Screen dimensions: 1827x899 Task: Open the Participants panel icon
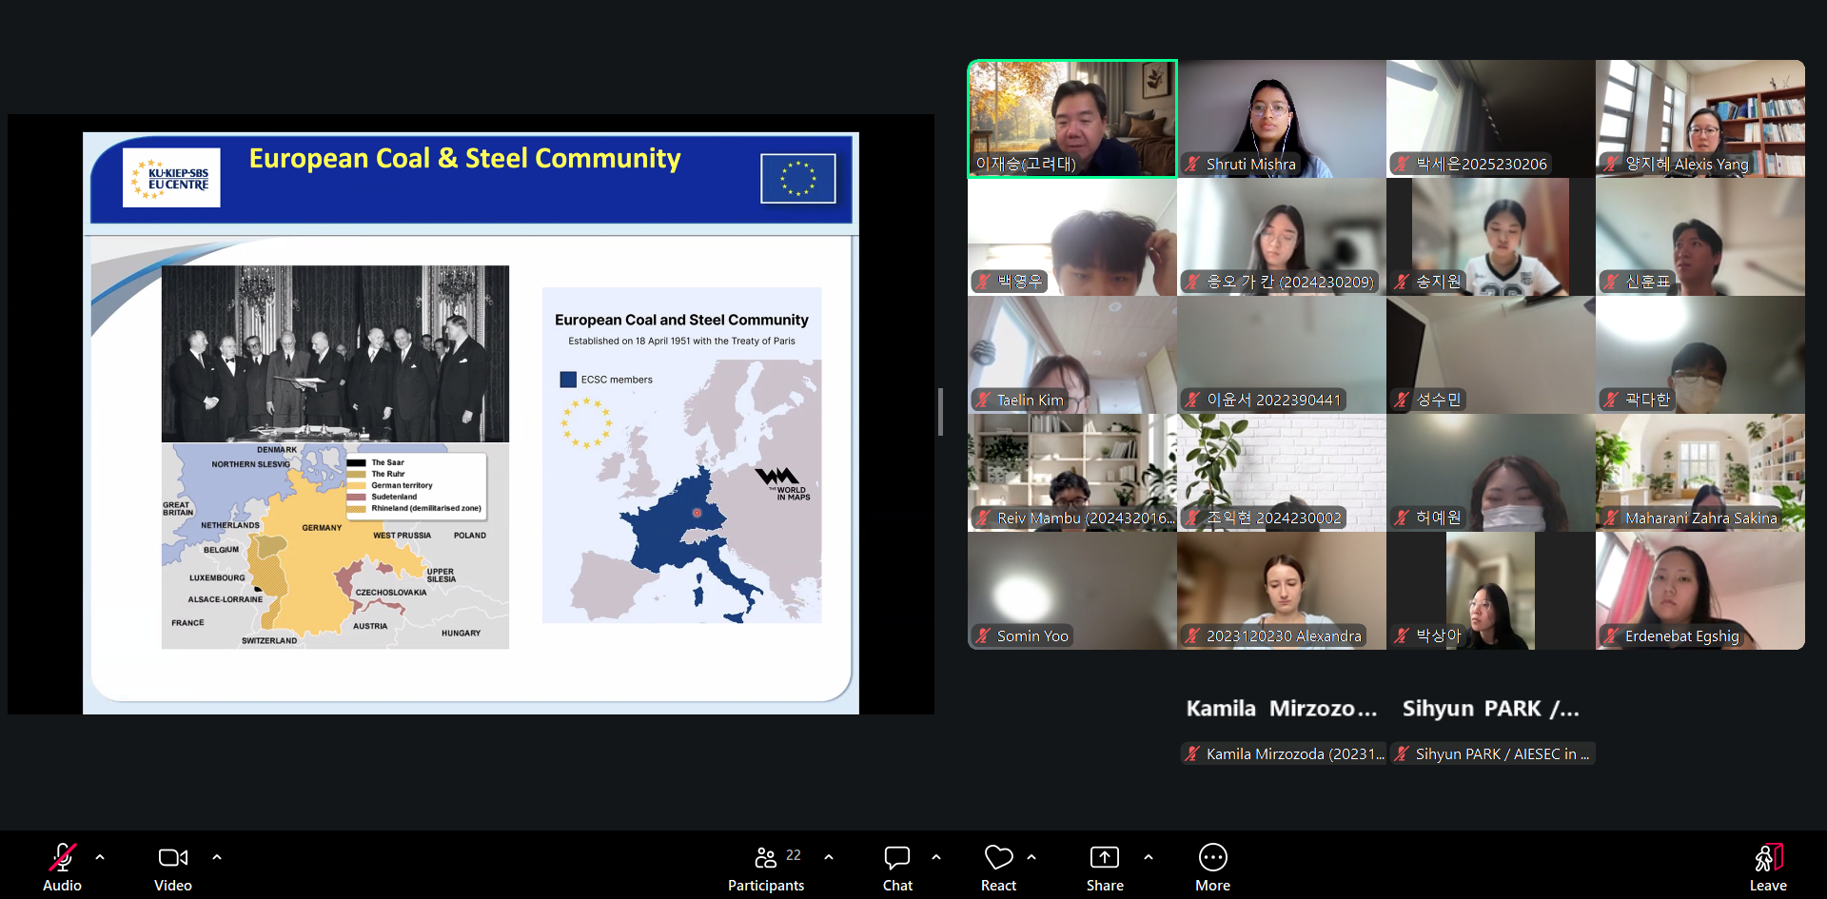pos(765,858)
